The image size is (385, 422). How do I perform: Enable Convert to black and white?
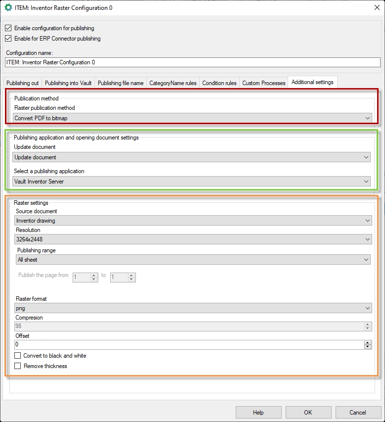(18, 356)
